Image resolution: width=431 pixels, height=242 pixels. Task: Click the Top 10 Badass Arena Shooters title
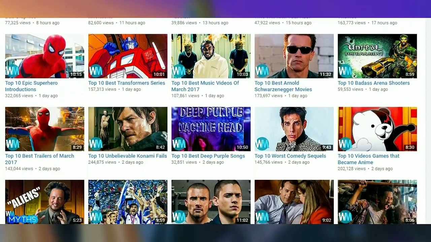374,83
